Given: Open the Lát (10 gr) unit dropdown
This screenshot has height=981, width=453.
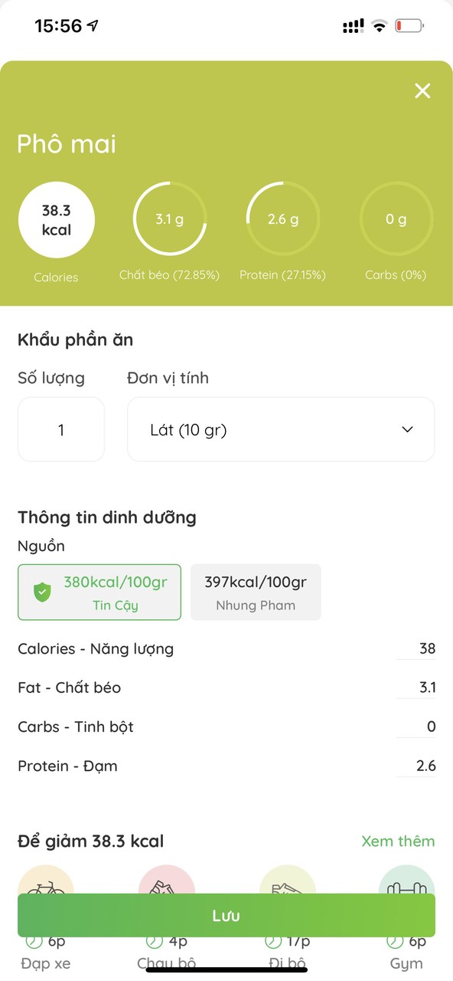Looking at the screenshot, I should click(281, 429).
